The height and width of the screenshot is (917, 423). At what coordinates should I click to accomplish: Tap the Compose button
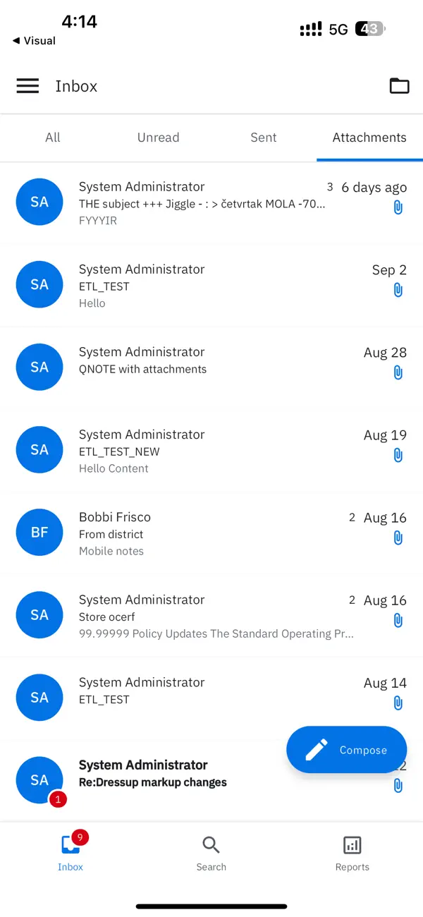(x=346, y=749)
